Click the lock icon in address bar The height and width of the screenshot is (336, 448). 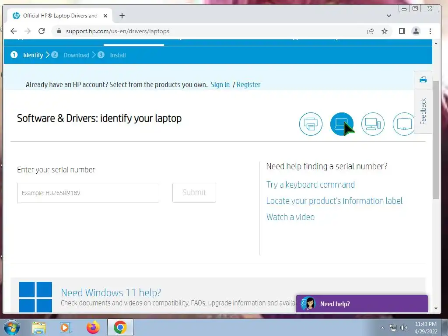[59, 31]
